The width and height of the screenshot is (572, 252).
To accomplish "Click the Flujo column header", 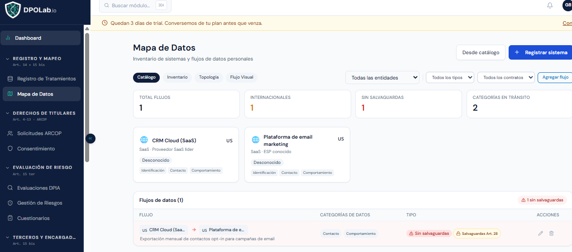I will pos(146,215).
